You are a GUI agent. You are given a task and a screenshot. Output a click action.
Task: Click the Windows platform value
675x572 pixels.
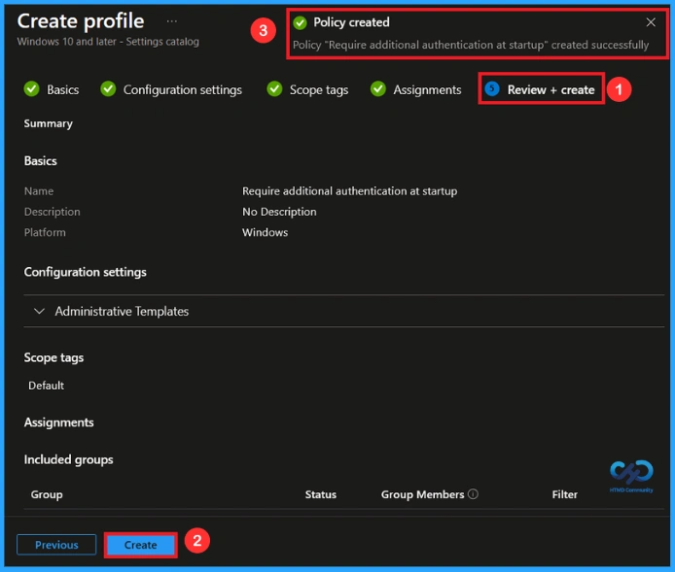pos(265,232)
